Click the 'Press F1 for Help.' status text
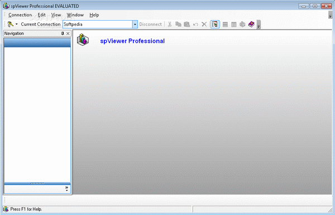The width and height of the screenshot is (335, 215). (26, 209)
